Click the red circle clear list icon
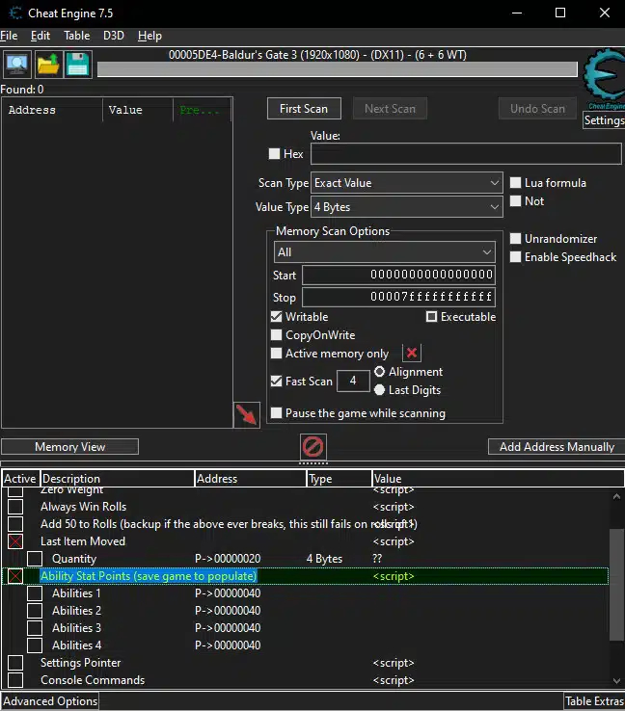Screen dimensions: 625x711 [314, 446]
